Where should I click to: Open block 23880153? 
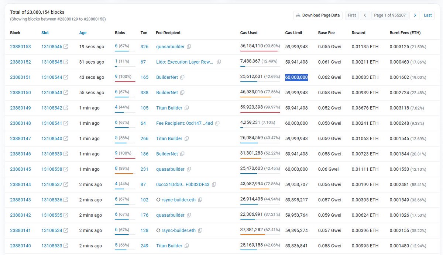click(20, 47)
